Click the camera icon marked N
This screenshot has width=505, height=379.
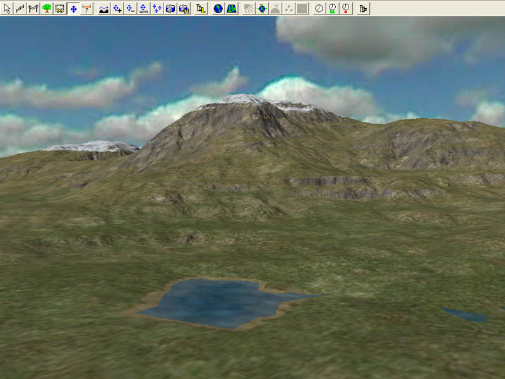point(183,9)
